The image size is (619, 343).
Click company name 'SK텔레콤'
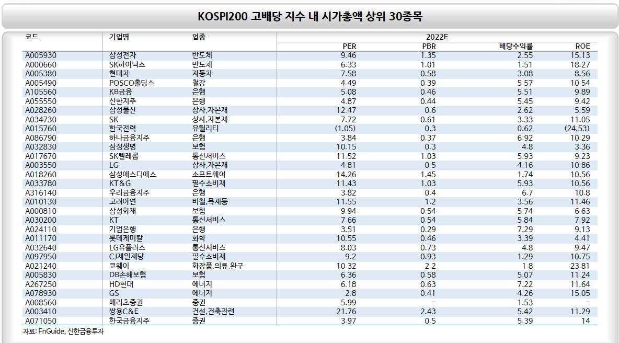[x=123, y=156]
